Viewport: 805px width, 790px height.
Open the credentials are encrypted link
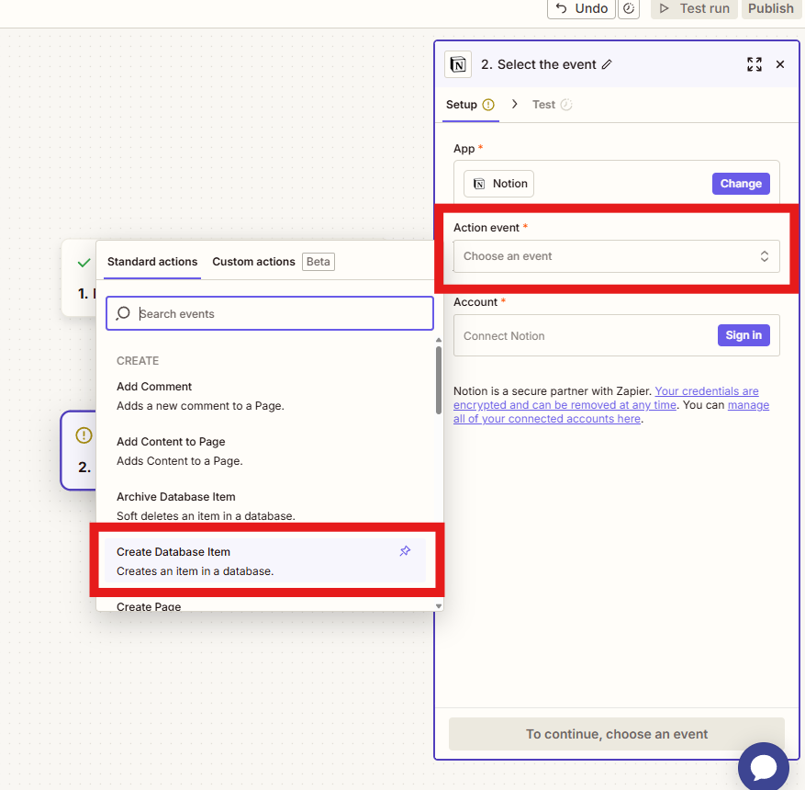[x=606, y=398]
